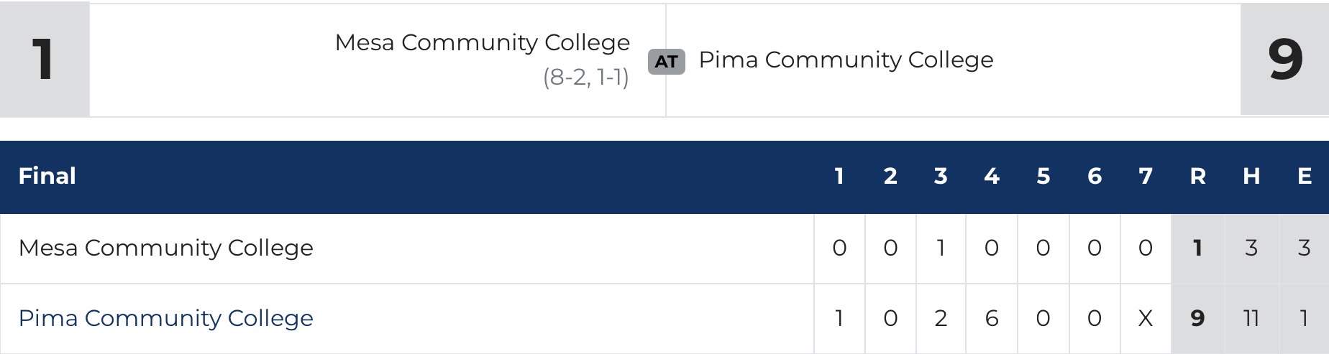This screenshot has width=1329, height=354.
Task: Click Mesa Community College in the linescore row
Action: [166, 248]
